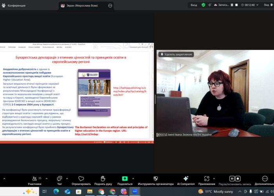This screenshot has height=196, width=274.
Task: Select the Экран (Мирослава Вовк) tab
Action: click(x=82, y=5)
